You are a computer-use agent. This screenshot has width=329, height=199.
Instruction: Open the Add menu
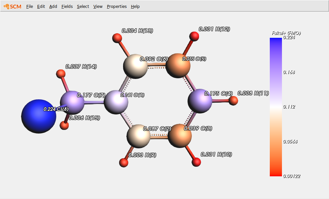pos(53,6)
